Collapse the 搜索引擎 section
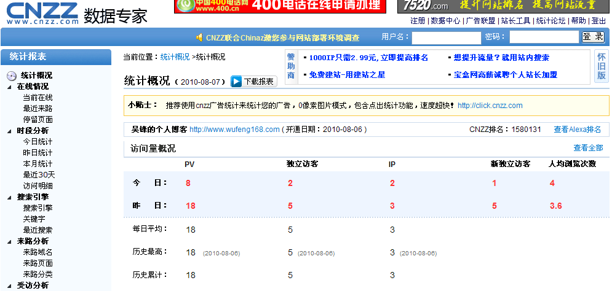 (9, 198)
